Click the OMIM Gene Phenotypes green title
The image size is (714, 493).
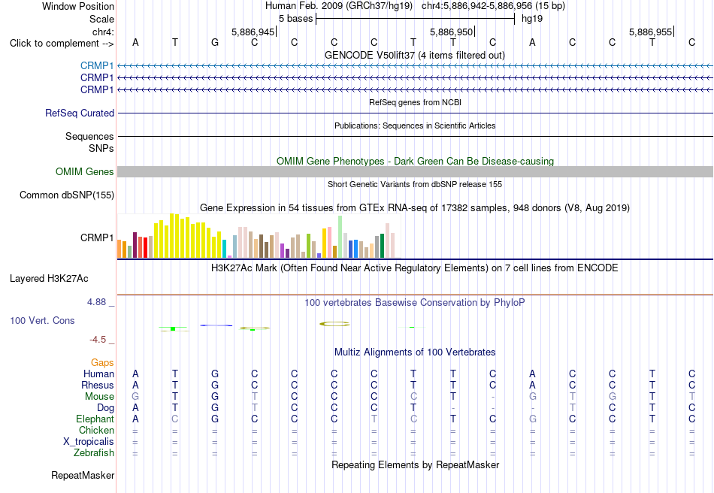point(415,161)
